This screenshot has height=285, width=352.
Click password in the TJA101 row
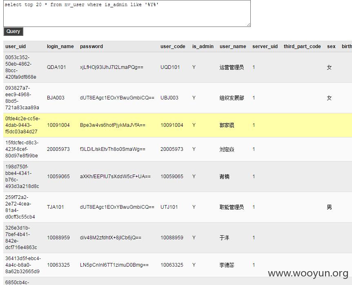(117, 207)
